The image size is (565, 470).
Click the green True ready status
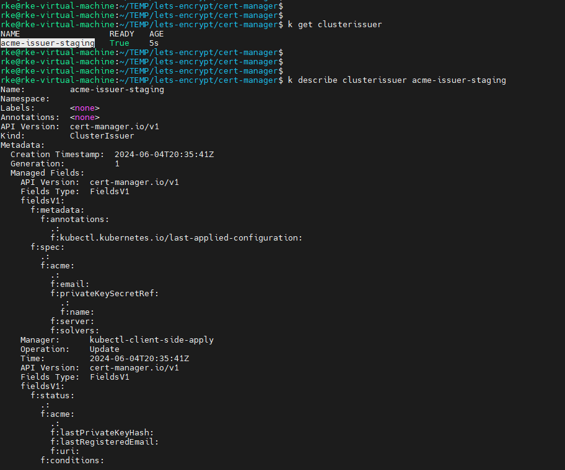tap(120, 43)
